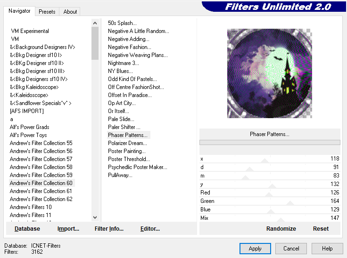Screen dimensions: 347x258
Task: Switch to the Presets tab
Action: (x=47, y=12)
